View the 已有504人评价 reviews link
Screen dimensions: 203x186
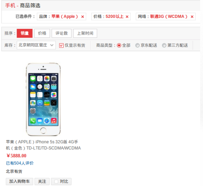20,163
